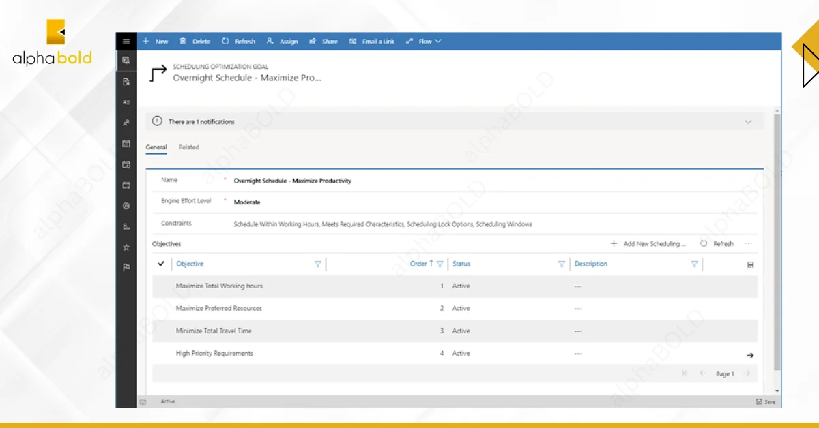Click Status Active for Maximize Preferred Resources
Image resolution: width=819 pixels, height=428 pixels.
461,309
